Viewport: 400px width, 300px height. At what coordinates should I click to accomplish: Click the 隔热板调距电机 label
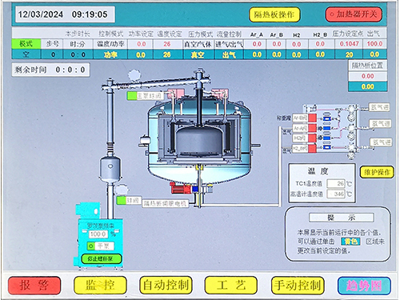(166, 204)
